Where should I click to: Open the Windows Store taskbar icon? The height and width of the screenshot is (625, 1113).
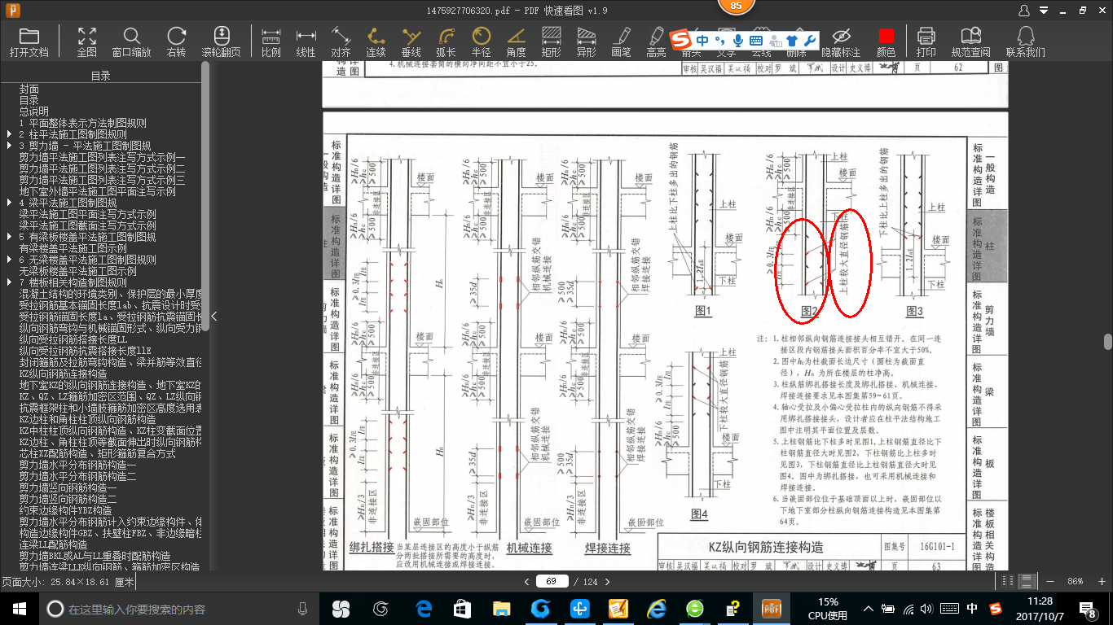[462, 609]
